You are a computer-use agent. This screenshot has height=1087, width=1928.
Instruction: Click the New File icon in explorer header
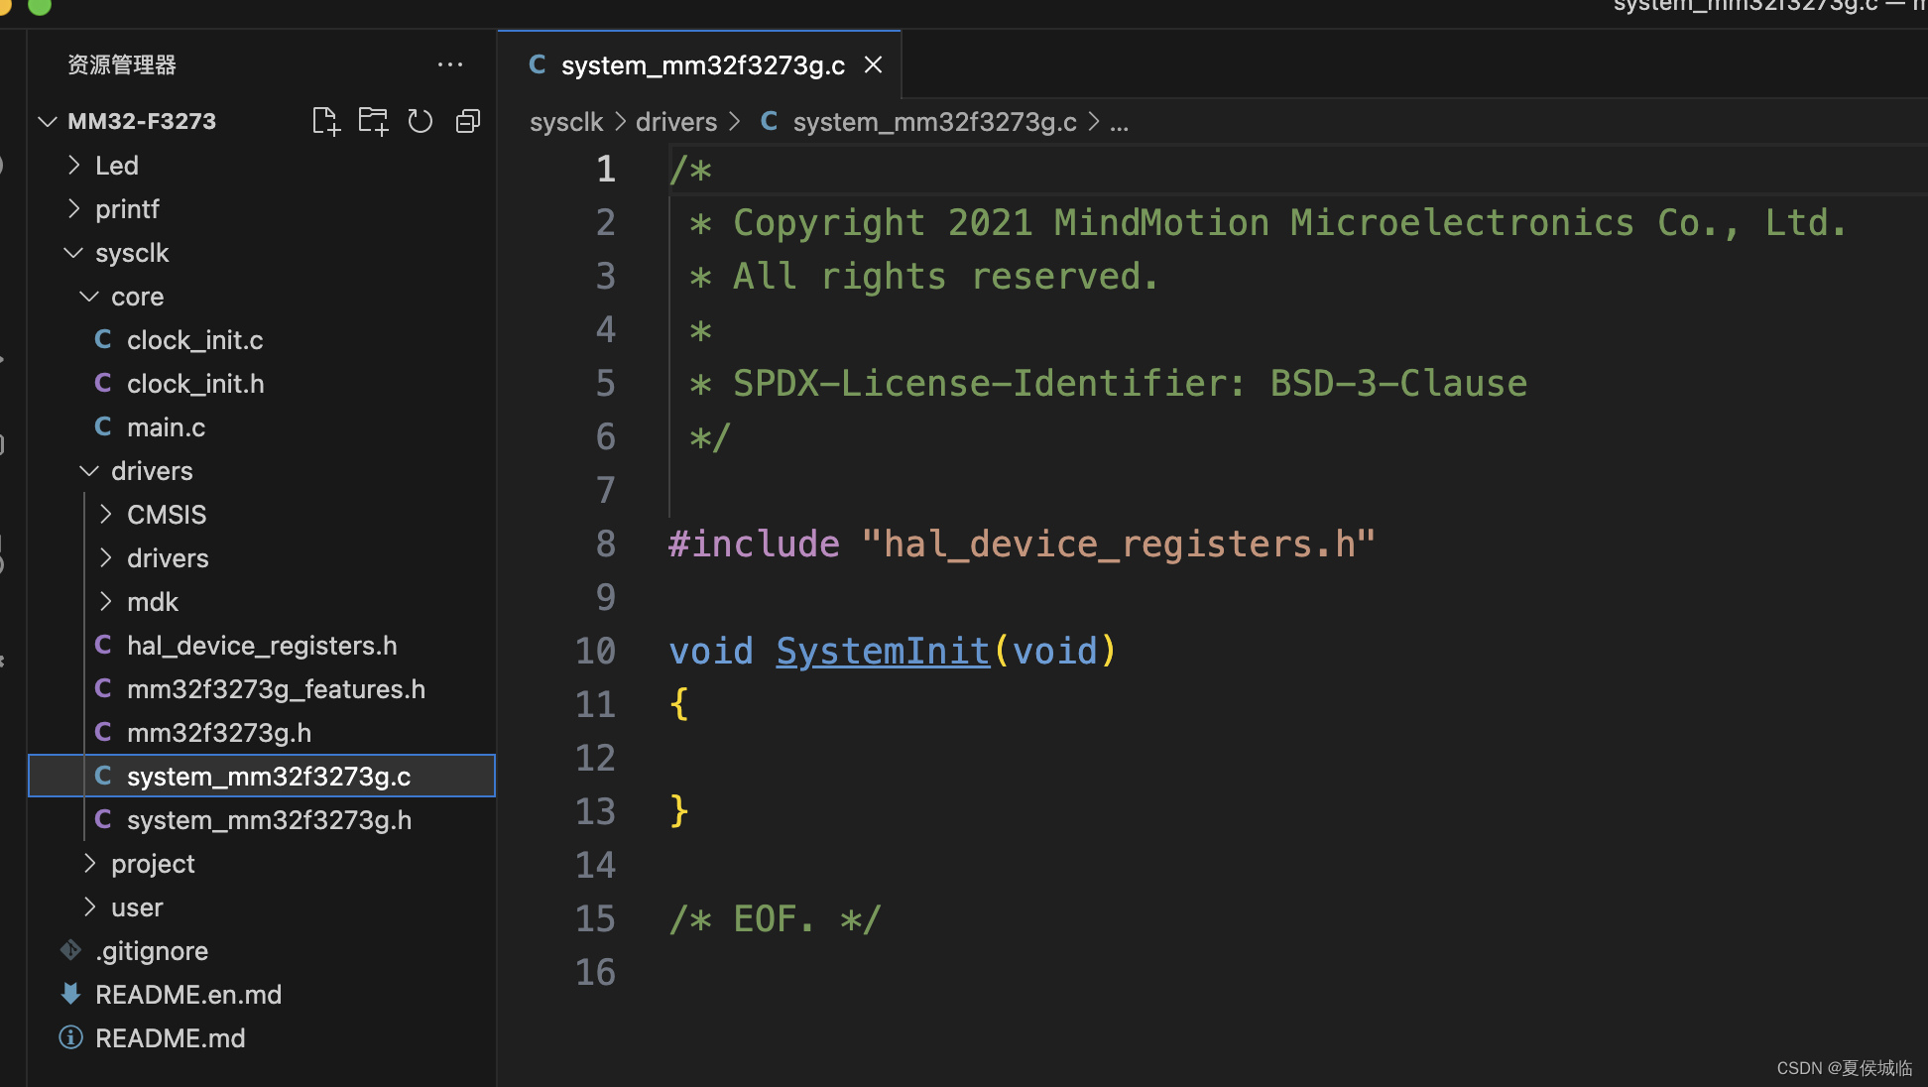pyautogui.click(x=325, y=121)
